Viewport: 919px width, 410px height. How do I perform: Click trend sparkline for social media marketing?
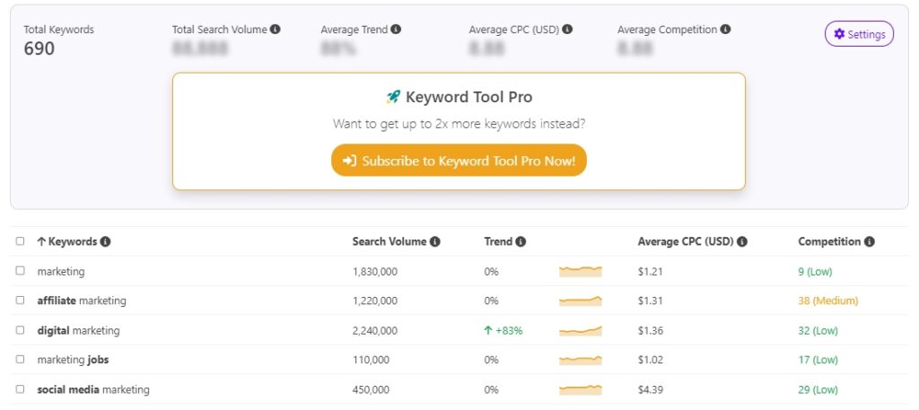[581, 389]
